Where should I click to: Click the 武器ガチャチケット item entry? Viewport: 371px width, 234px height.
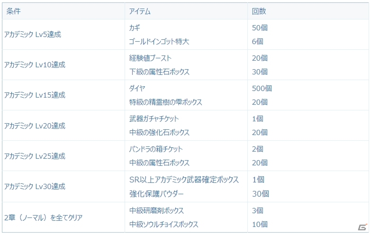pos(154,119)
